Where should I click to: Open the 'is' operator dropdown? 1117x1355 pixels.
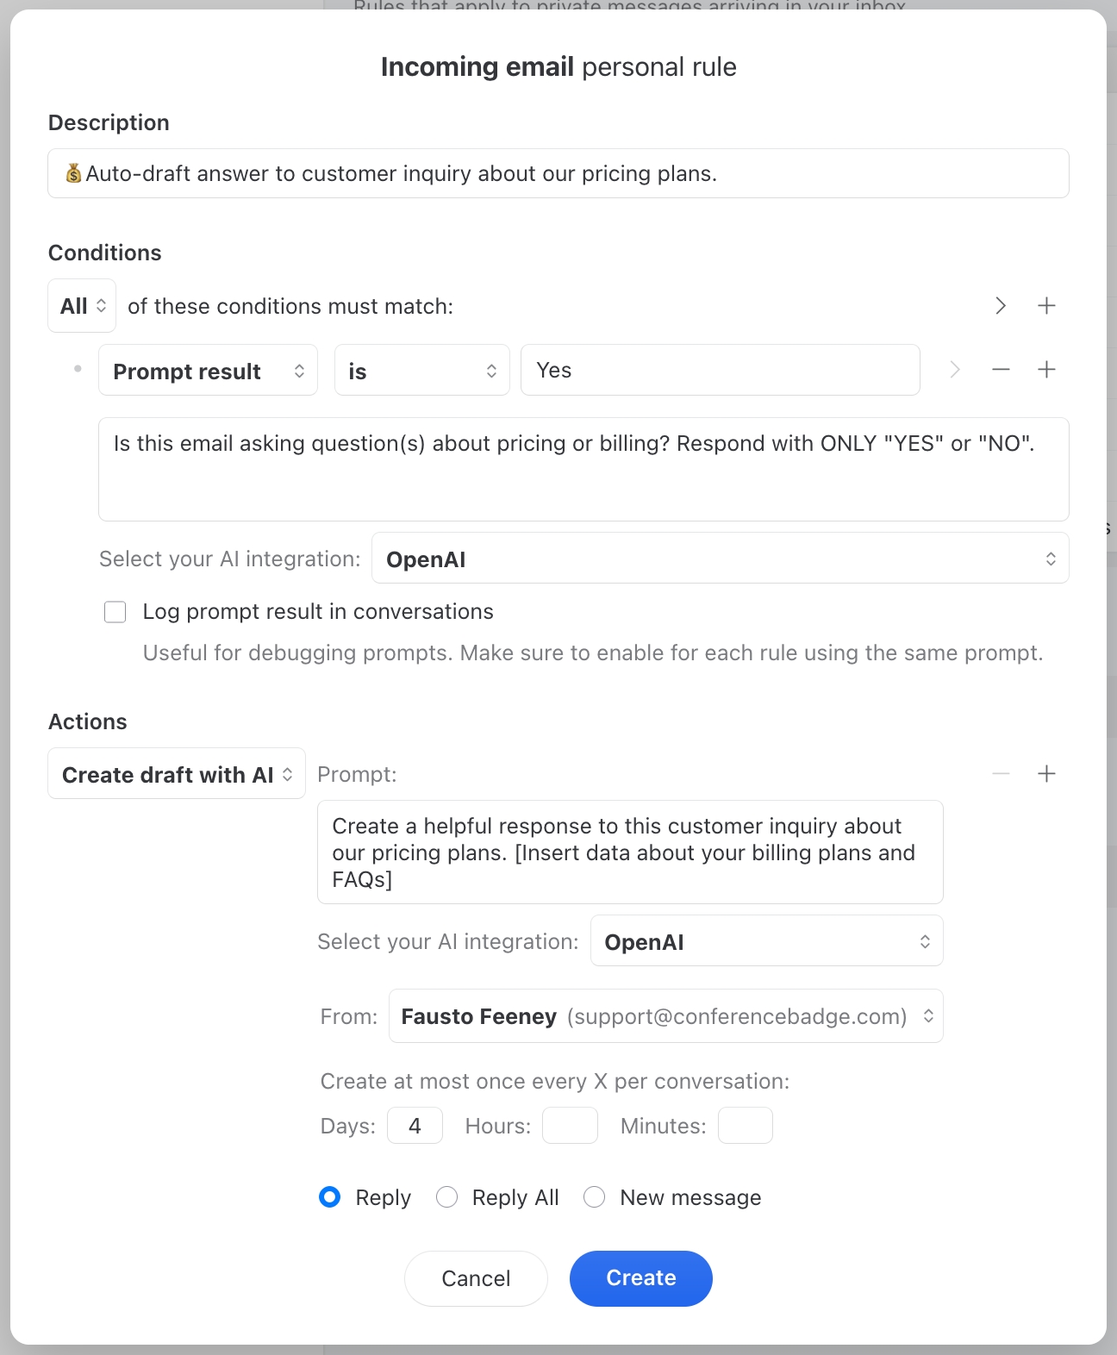click(x=421, y=371)
